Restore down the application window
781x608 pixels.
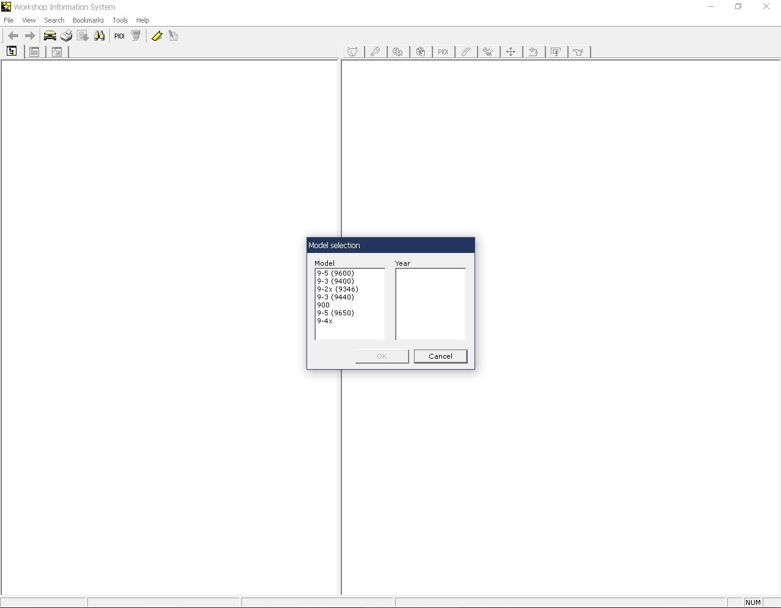[738, 7]
